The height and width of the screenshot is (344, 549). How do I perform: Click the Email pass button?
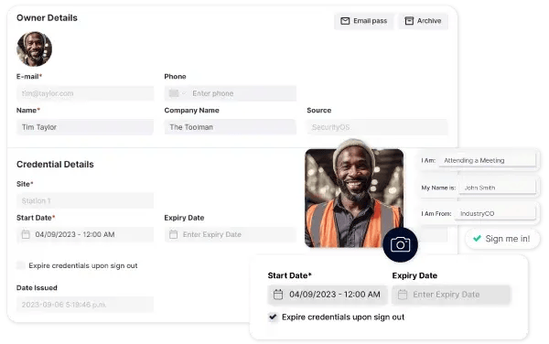tap(363, 21)
